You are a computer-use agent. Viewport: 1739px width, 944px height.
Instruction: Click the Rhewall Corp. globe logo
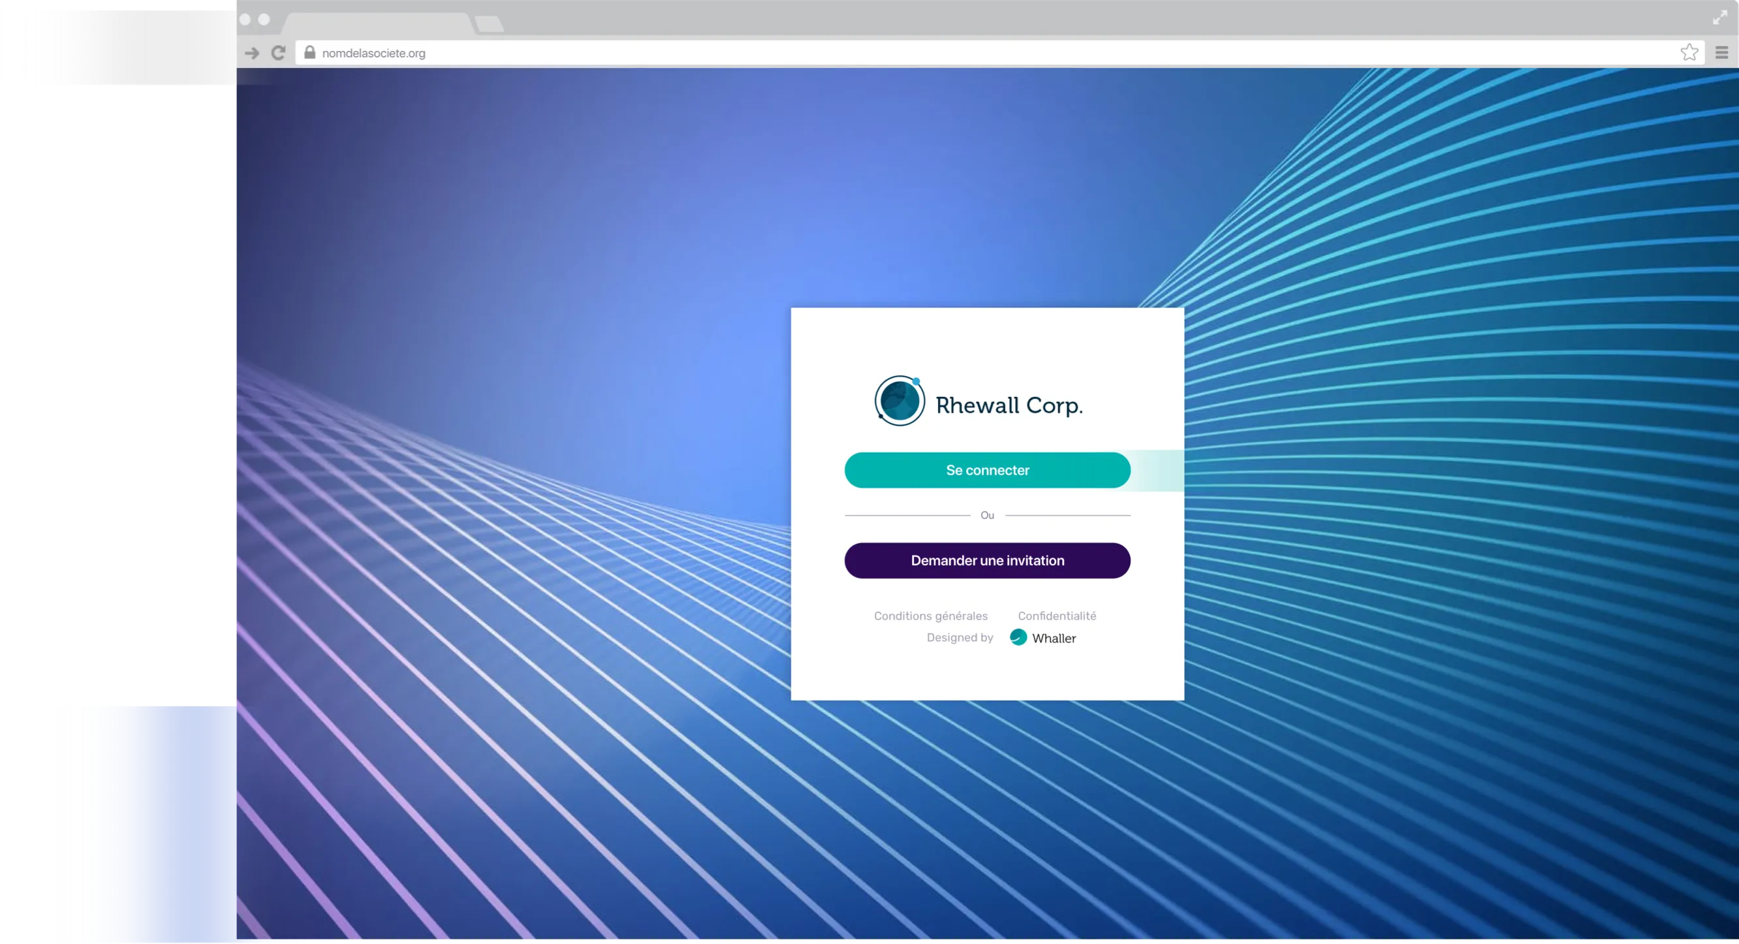click(900, 401)
